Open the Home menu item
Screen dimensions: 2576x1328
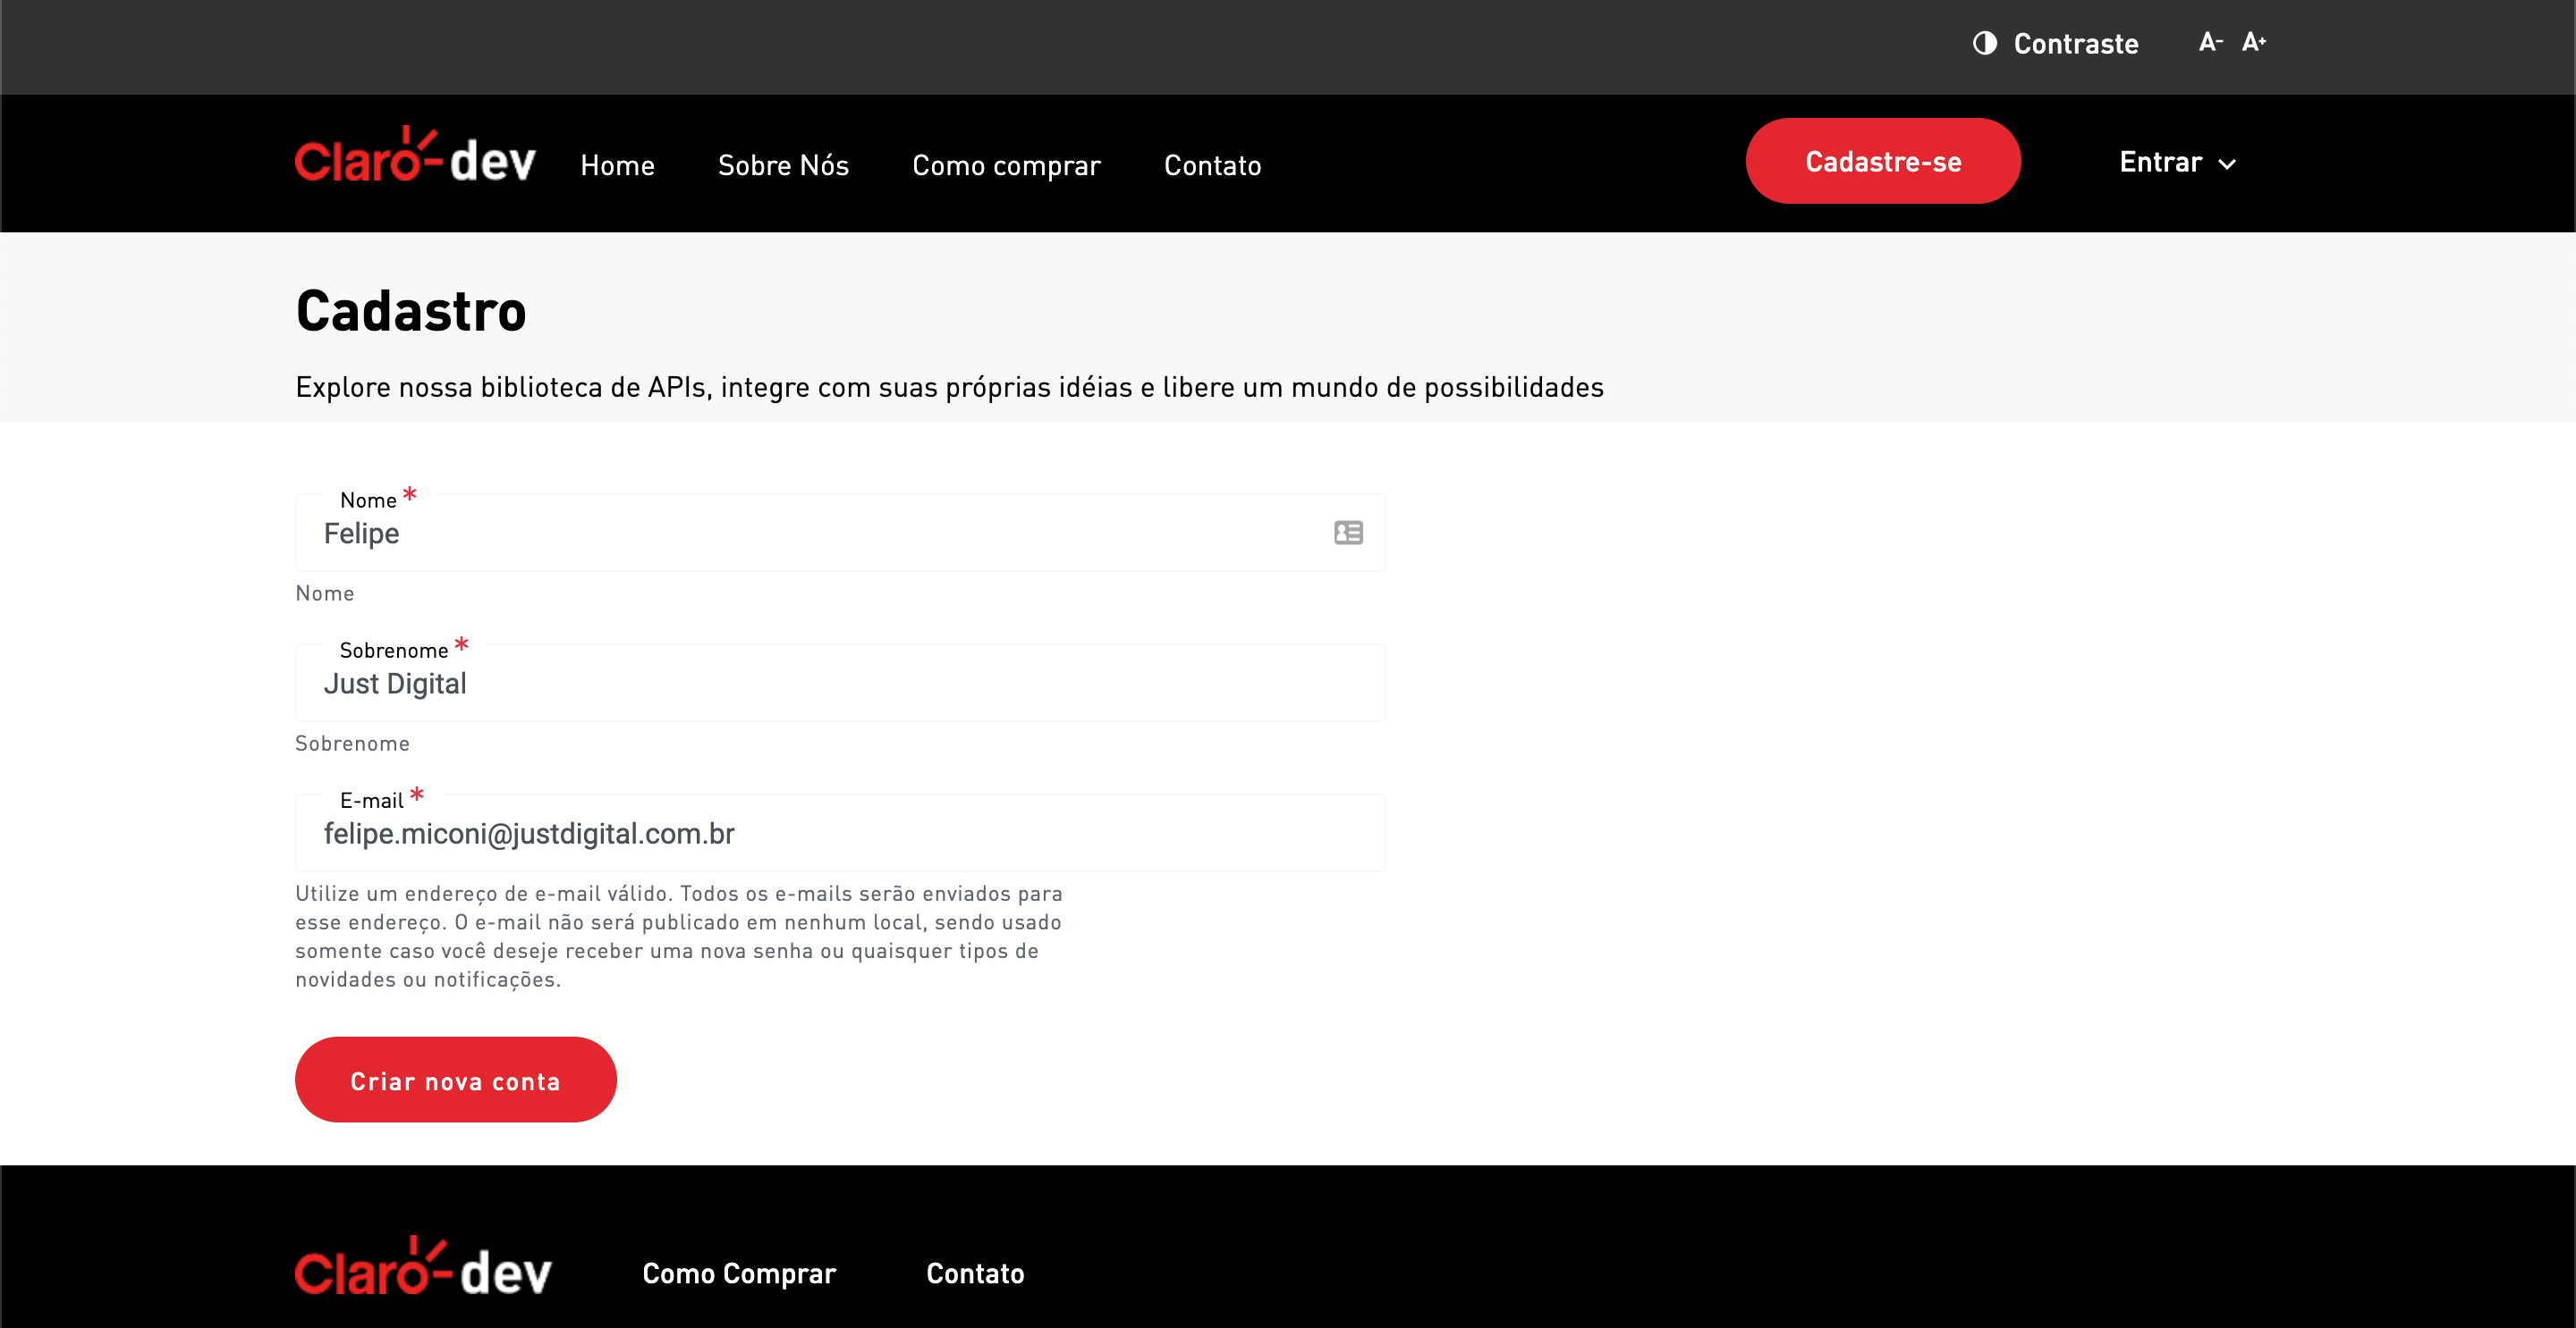click(x=617, y=166)
